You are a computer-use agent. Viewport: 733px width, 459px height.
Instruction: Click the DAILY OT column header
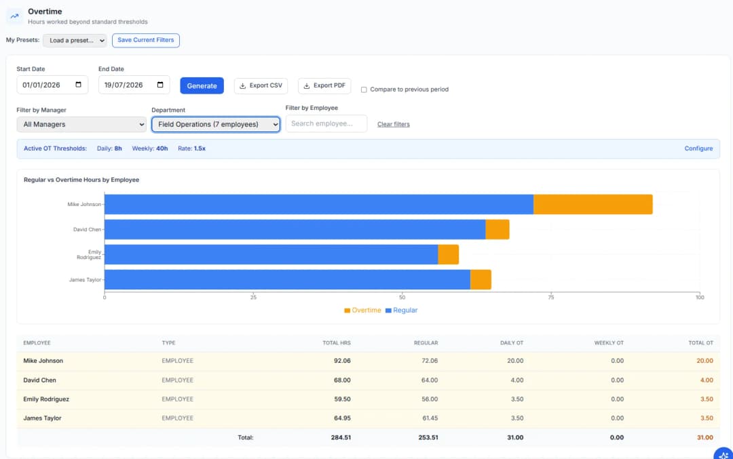tap(512, 343)
